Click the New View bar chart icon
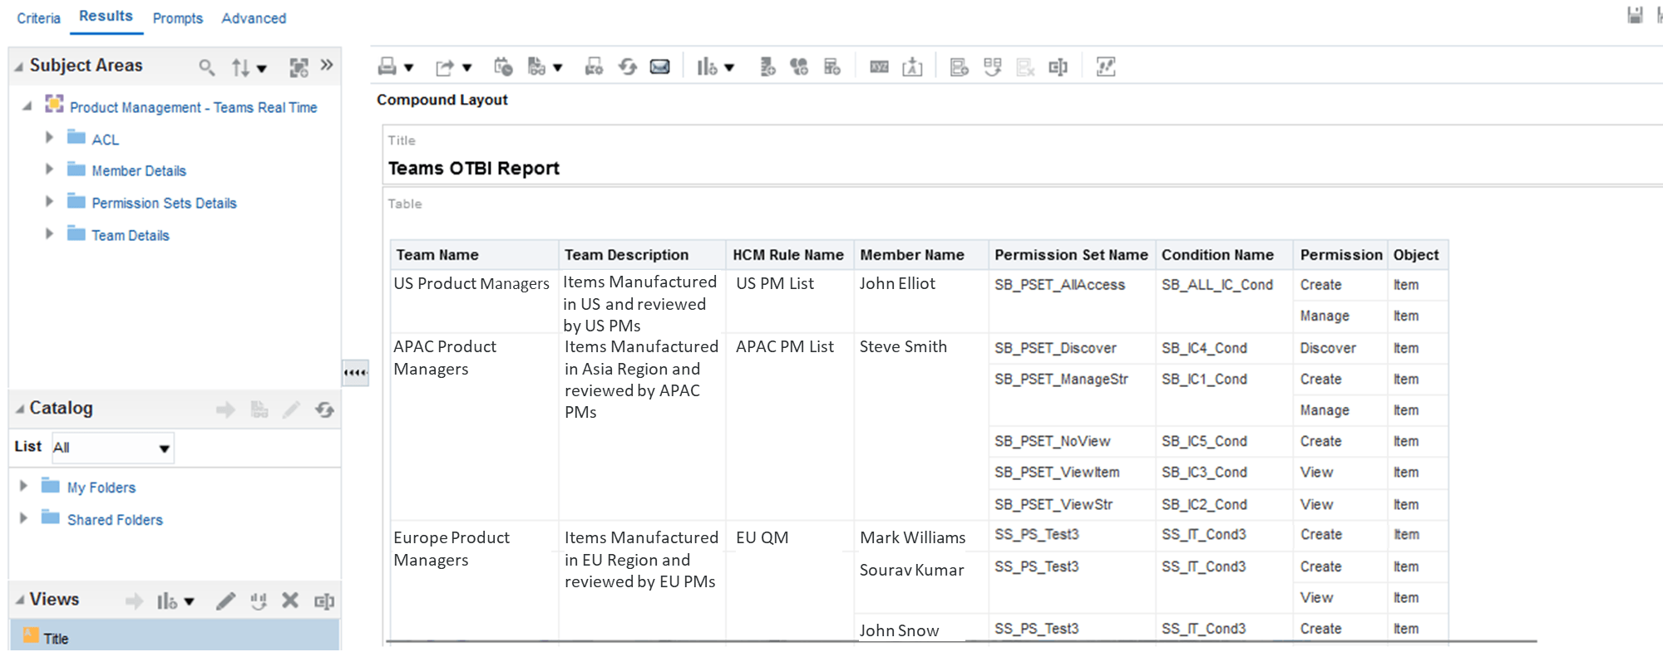The width and height of the screenshot is (1663, 652). [707, 66]
